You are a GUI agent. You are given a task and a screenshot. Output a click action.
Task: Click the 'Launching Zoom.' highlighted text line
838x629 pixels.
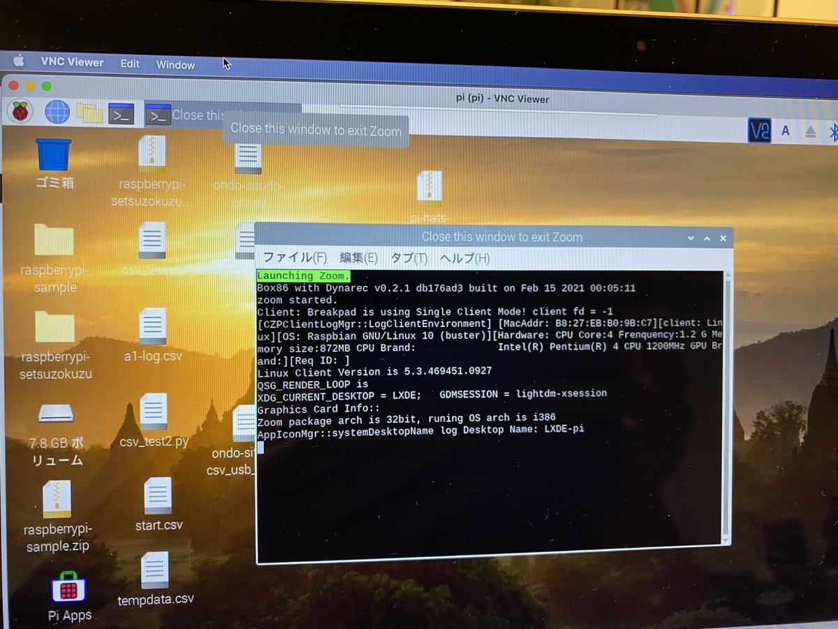pos(303,276)
